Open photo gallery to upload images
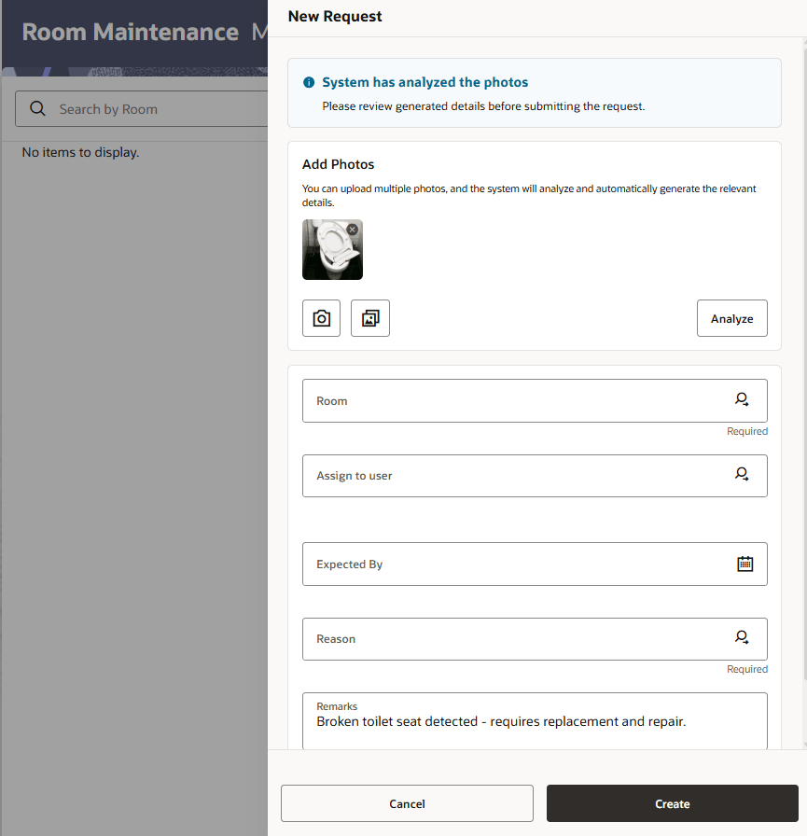Viewport: 807px width, 836px height. pyautogui.click(x=370, y=318)
